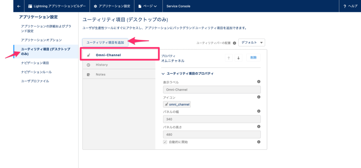Toggle 自動的に開始 checkbox
The height and width of the screenshot is (168, 361).
[x=165, y=142]
